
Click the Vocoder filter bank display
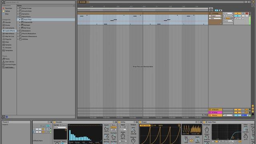tap(85, 133)
